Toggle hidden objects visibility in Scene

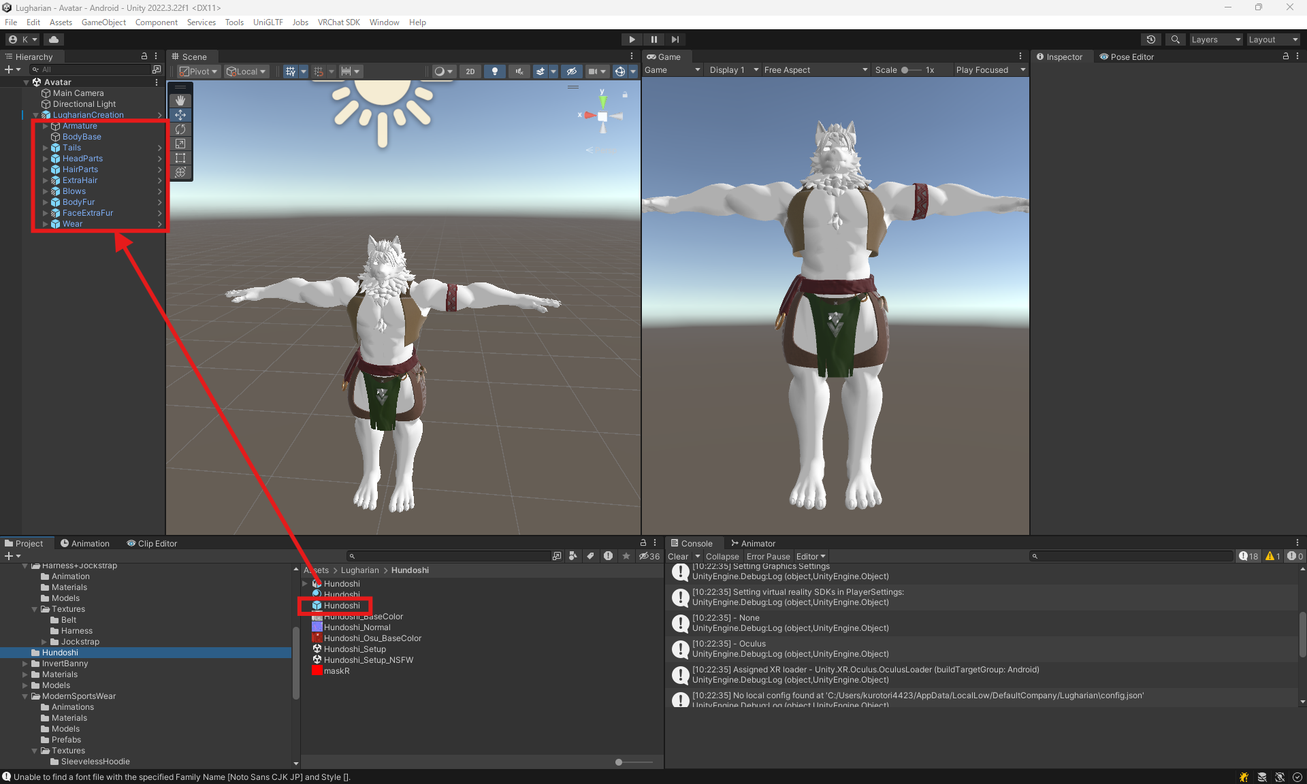point(572,71)
